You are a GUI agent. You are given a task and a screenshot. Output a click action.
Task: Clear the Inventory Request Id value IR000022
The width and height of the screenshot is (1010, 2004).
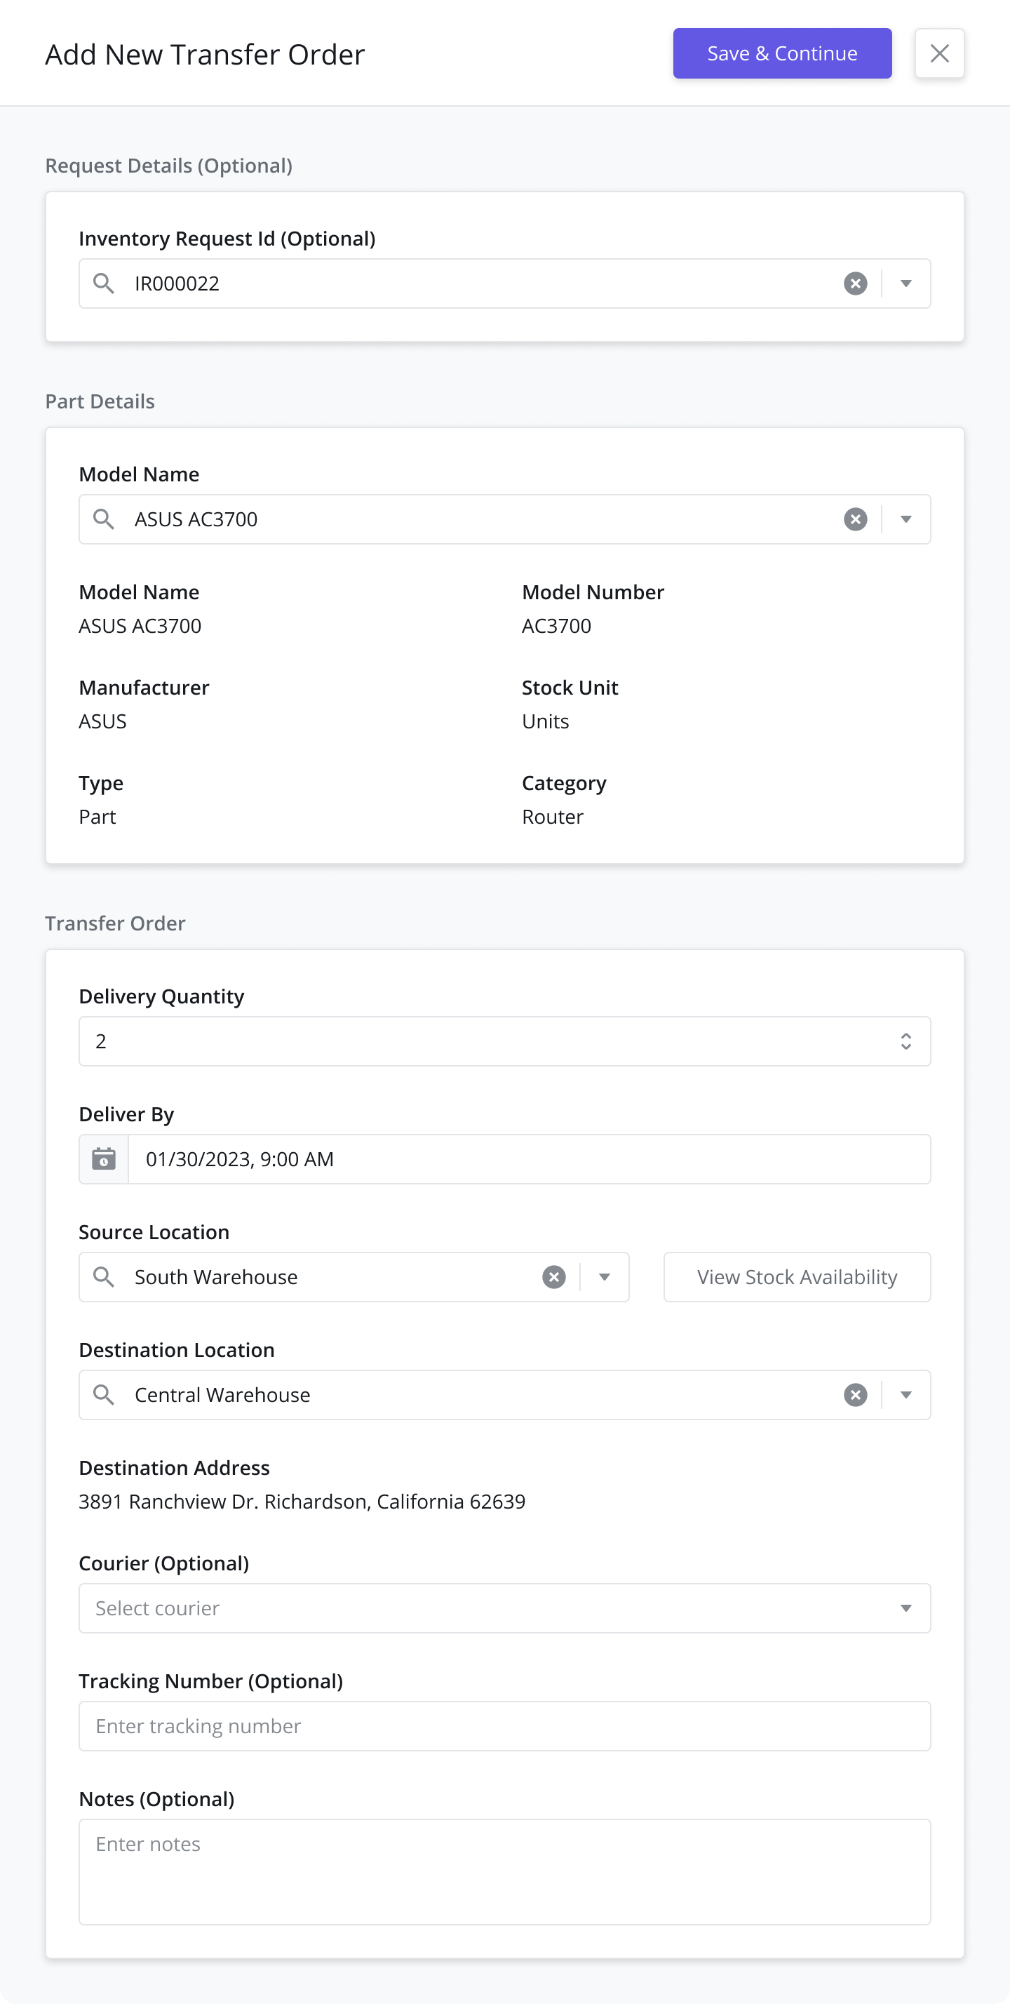coord(855,283)
